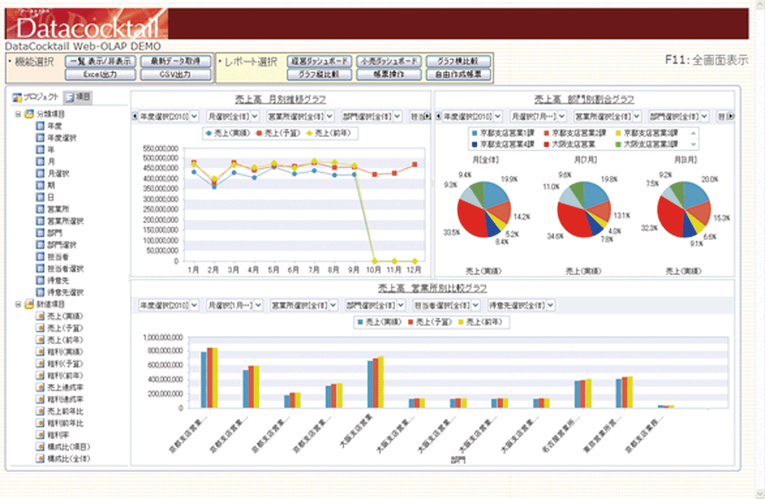Open the グラフ横比較 report
Viewport: 765px width, 499px height.
[458, 61]
